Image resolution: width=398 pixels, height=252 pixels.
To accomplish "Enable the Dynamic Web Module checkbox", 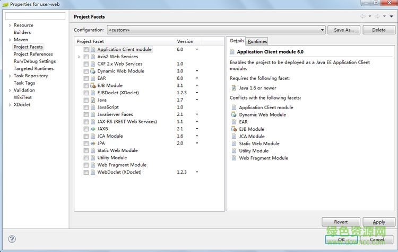I will pyautogui.click(x=86, y=71).
